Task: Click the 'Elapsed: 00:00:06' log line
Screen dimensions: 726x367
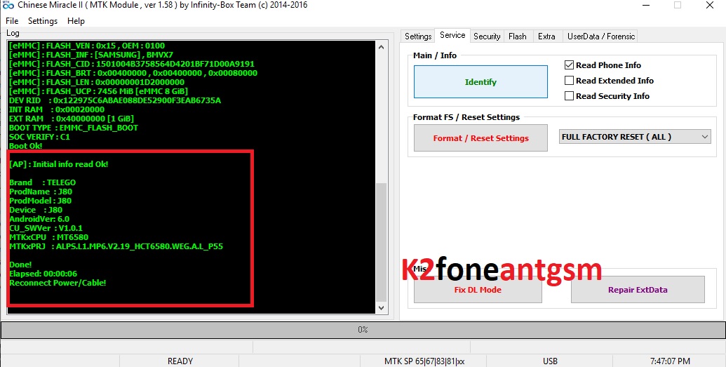Action: click(43, 274)
